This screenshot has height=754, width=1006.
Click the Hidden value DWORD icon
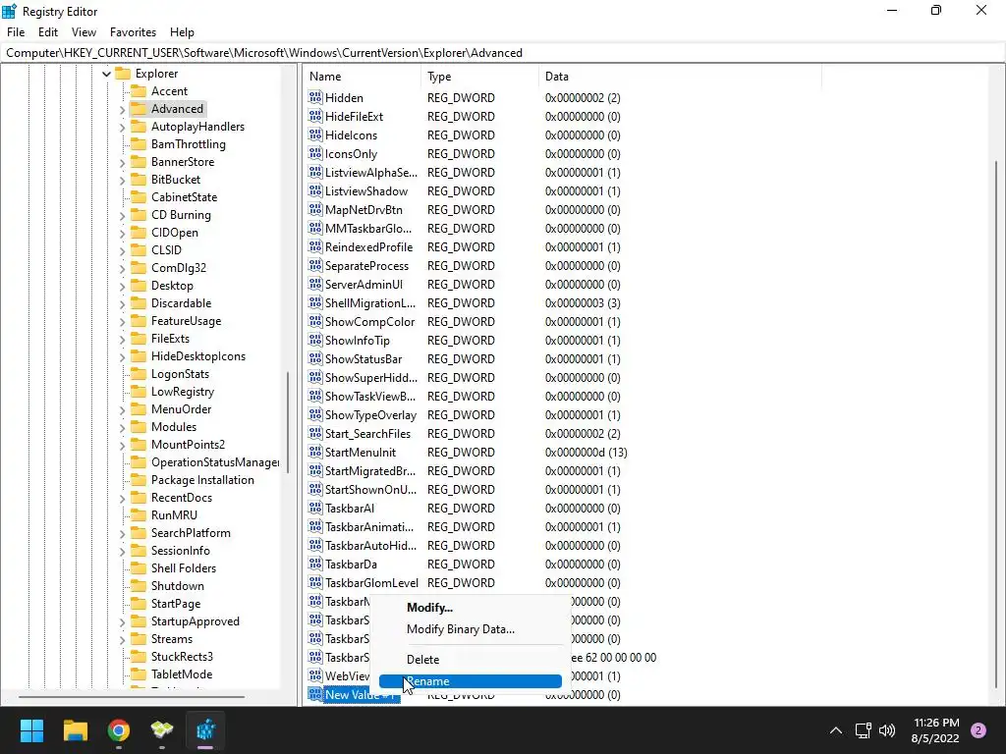315,97
